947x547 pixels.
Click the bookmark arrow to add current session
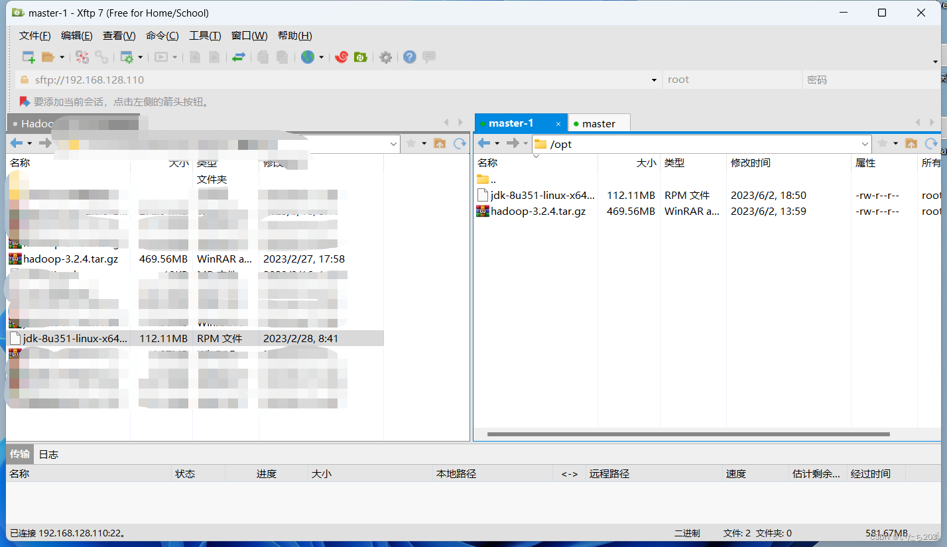[25, 101]
